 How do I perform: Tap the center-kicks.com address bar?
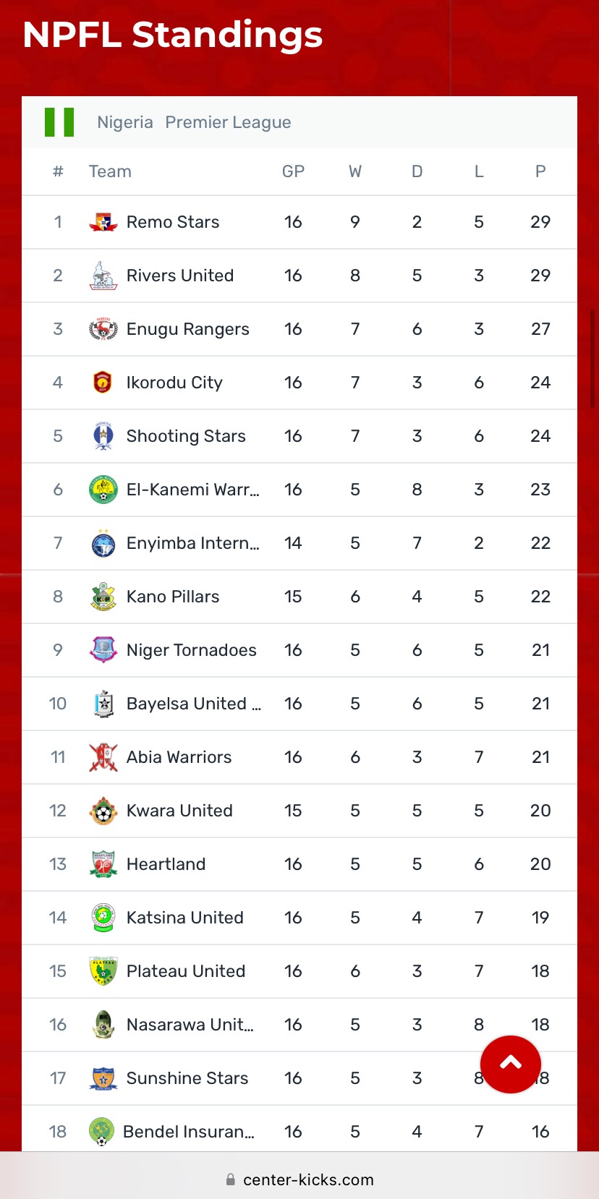pos(299,1179)
